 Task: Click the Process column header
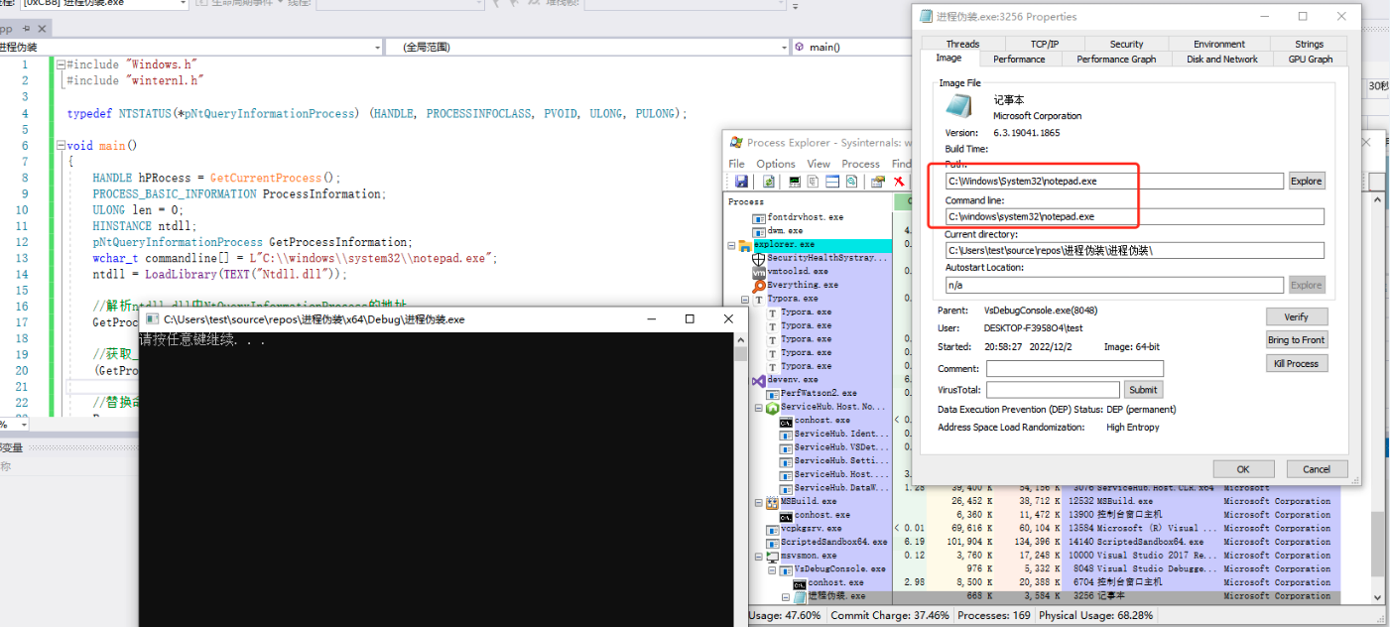809,201
